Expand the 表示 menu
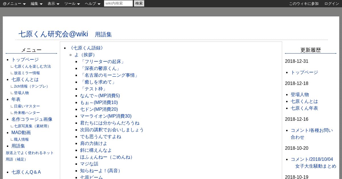 coord(53,4)
